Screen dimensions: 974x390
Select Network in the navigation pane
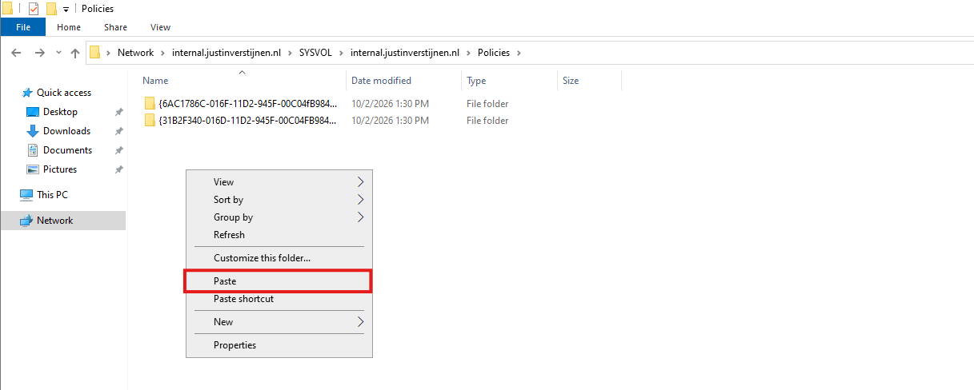coord(62,221)
